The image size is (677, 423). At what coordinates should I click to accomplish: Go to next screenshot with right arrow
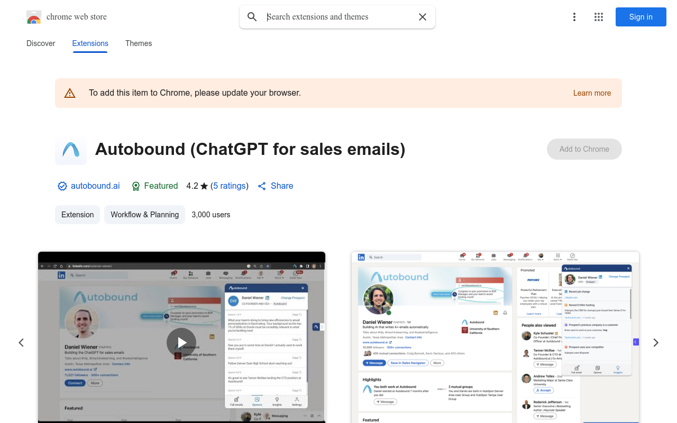[656, 343]
